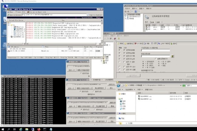Click 退出 in the SQLIOMSD.exe time tool
The width and height of the screenshot is (197, 131).
[x=112, y=106]
